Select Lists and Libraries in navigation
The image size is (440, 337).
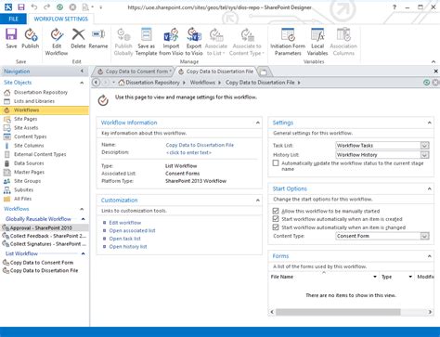coord(34,101)
